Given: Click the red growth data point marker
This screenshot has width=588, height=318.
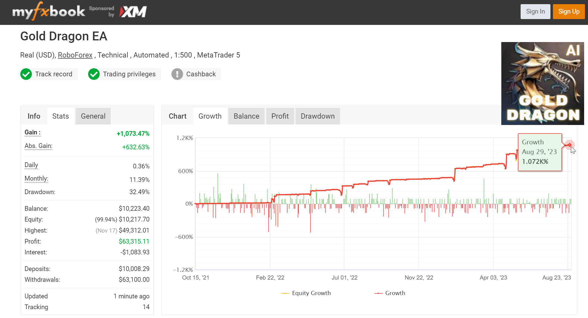Looking at the screenshot, I should coord(569,145).
